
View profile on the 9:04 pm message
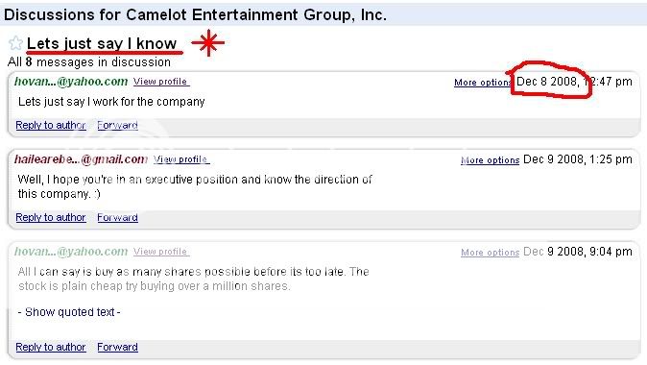tap(160, 251)
